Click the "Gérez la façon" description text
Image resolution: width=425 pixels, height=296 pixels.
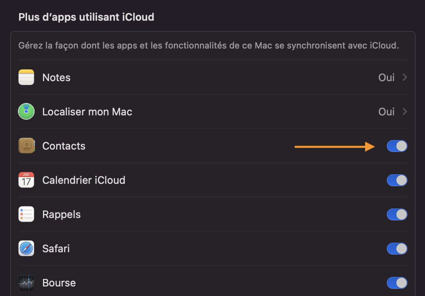(208, 45)
